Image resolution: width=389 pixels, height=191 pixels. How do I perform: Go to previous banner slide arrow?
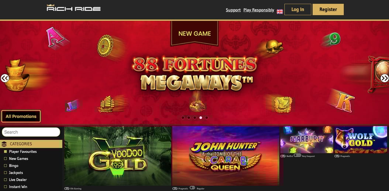(x=4, y=78)
